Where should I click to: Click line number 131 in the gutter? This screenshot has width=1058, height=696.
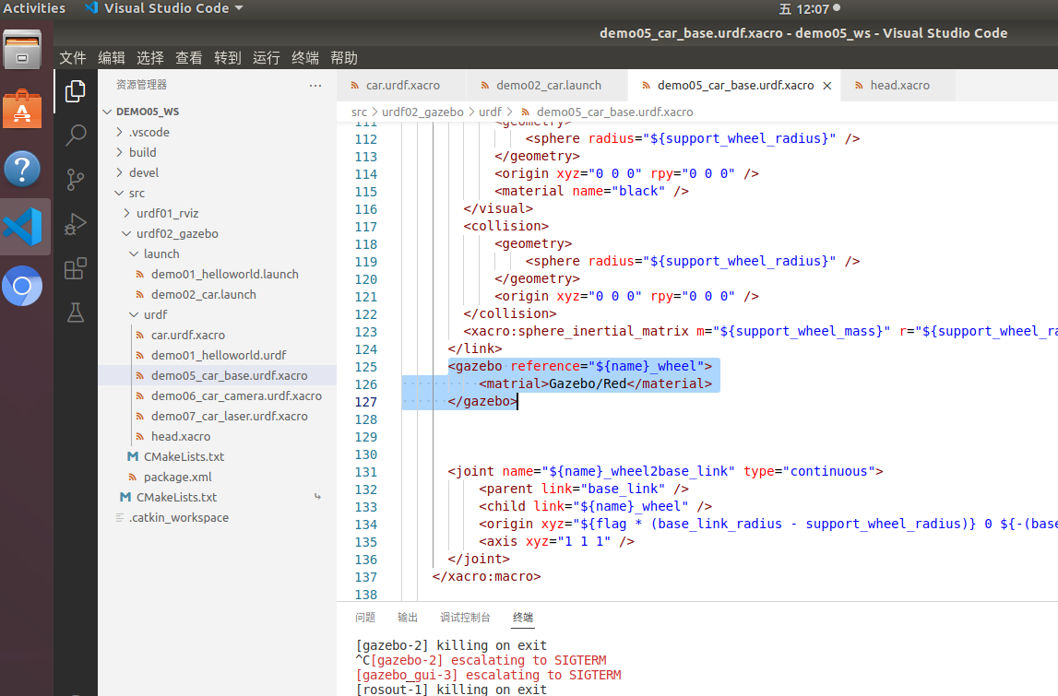[x=365, y=472]
